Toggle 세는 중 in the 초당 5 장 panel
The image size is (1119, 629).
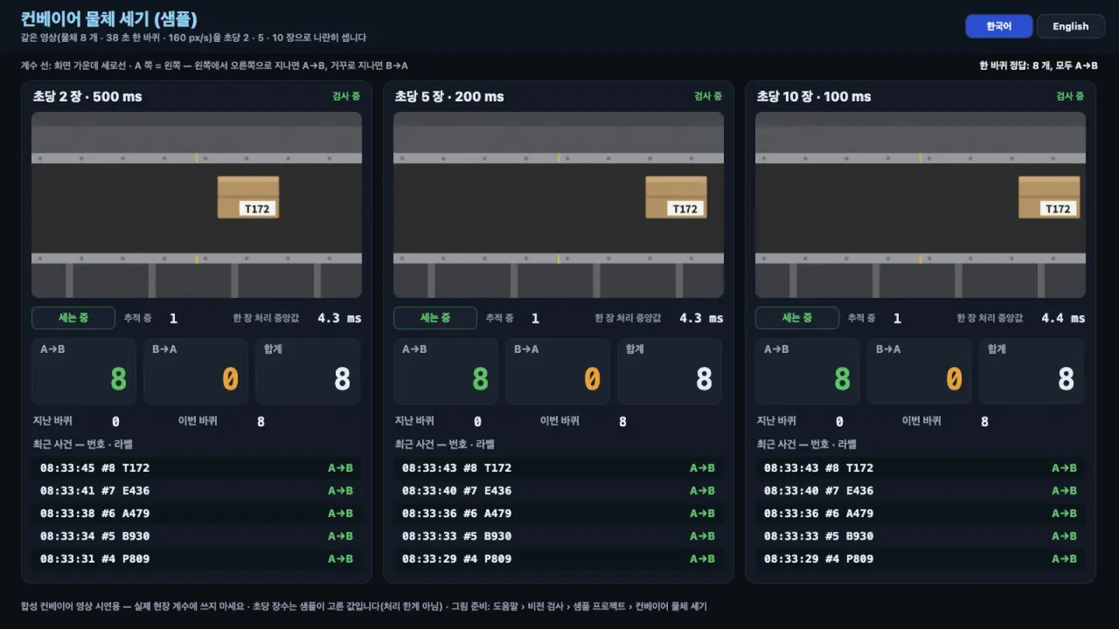coord(435,318)
